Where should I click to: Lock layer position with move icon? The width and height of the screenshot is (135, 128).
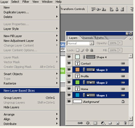(87, 50)
